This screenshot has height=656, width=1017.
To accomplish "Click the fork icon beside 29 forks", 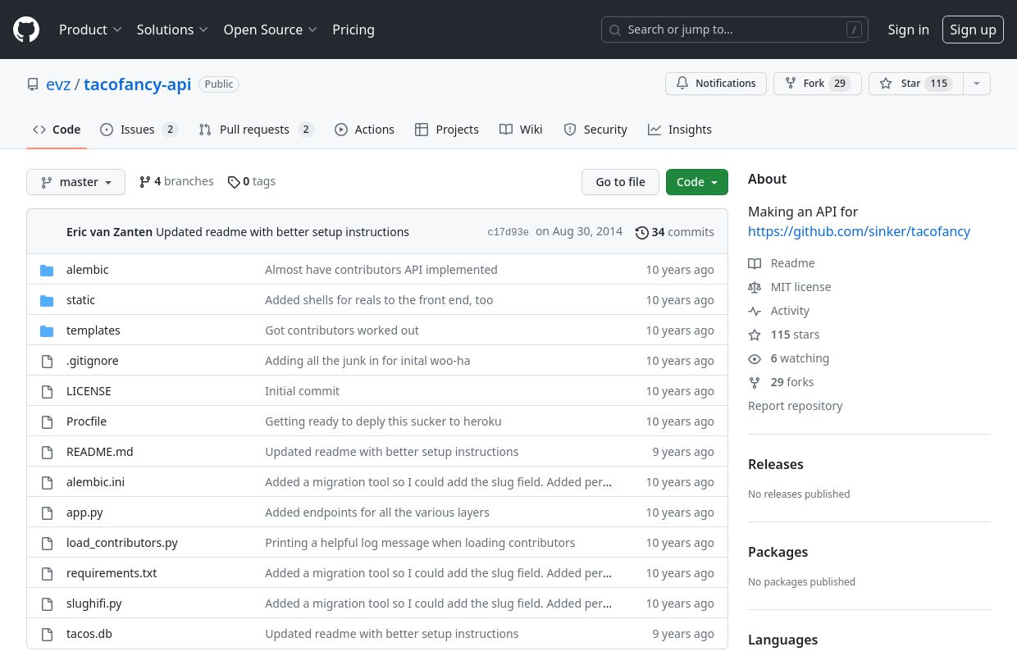I will (x=755, y=382).
